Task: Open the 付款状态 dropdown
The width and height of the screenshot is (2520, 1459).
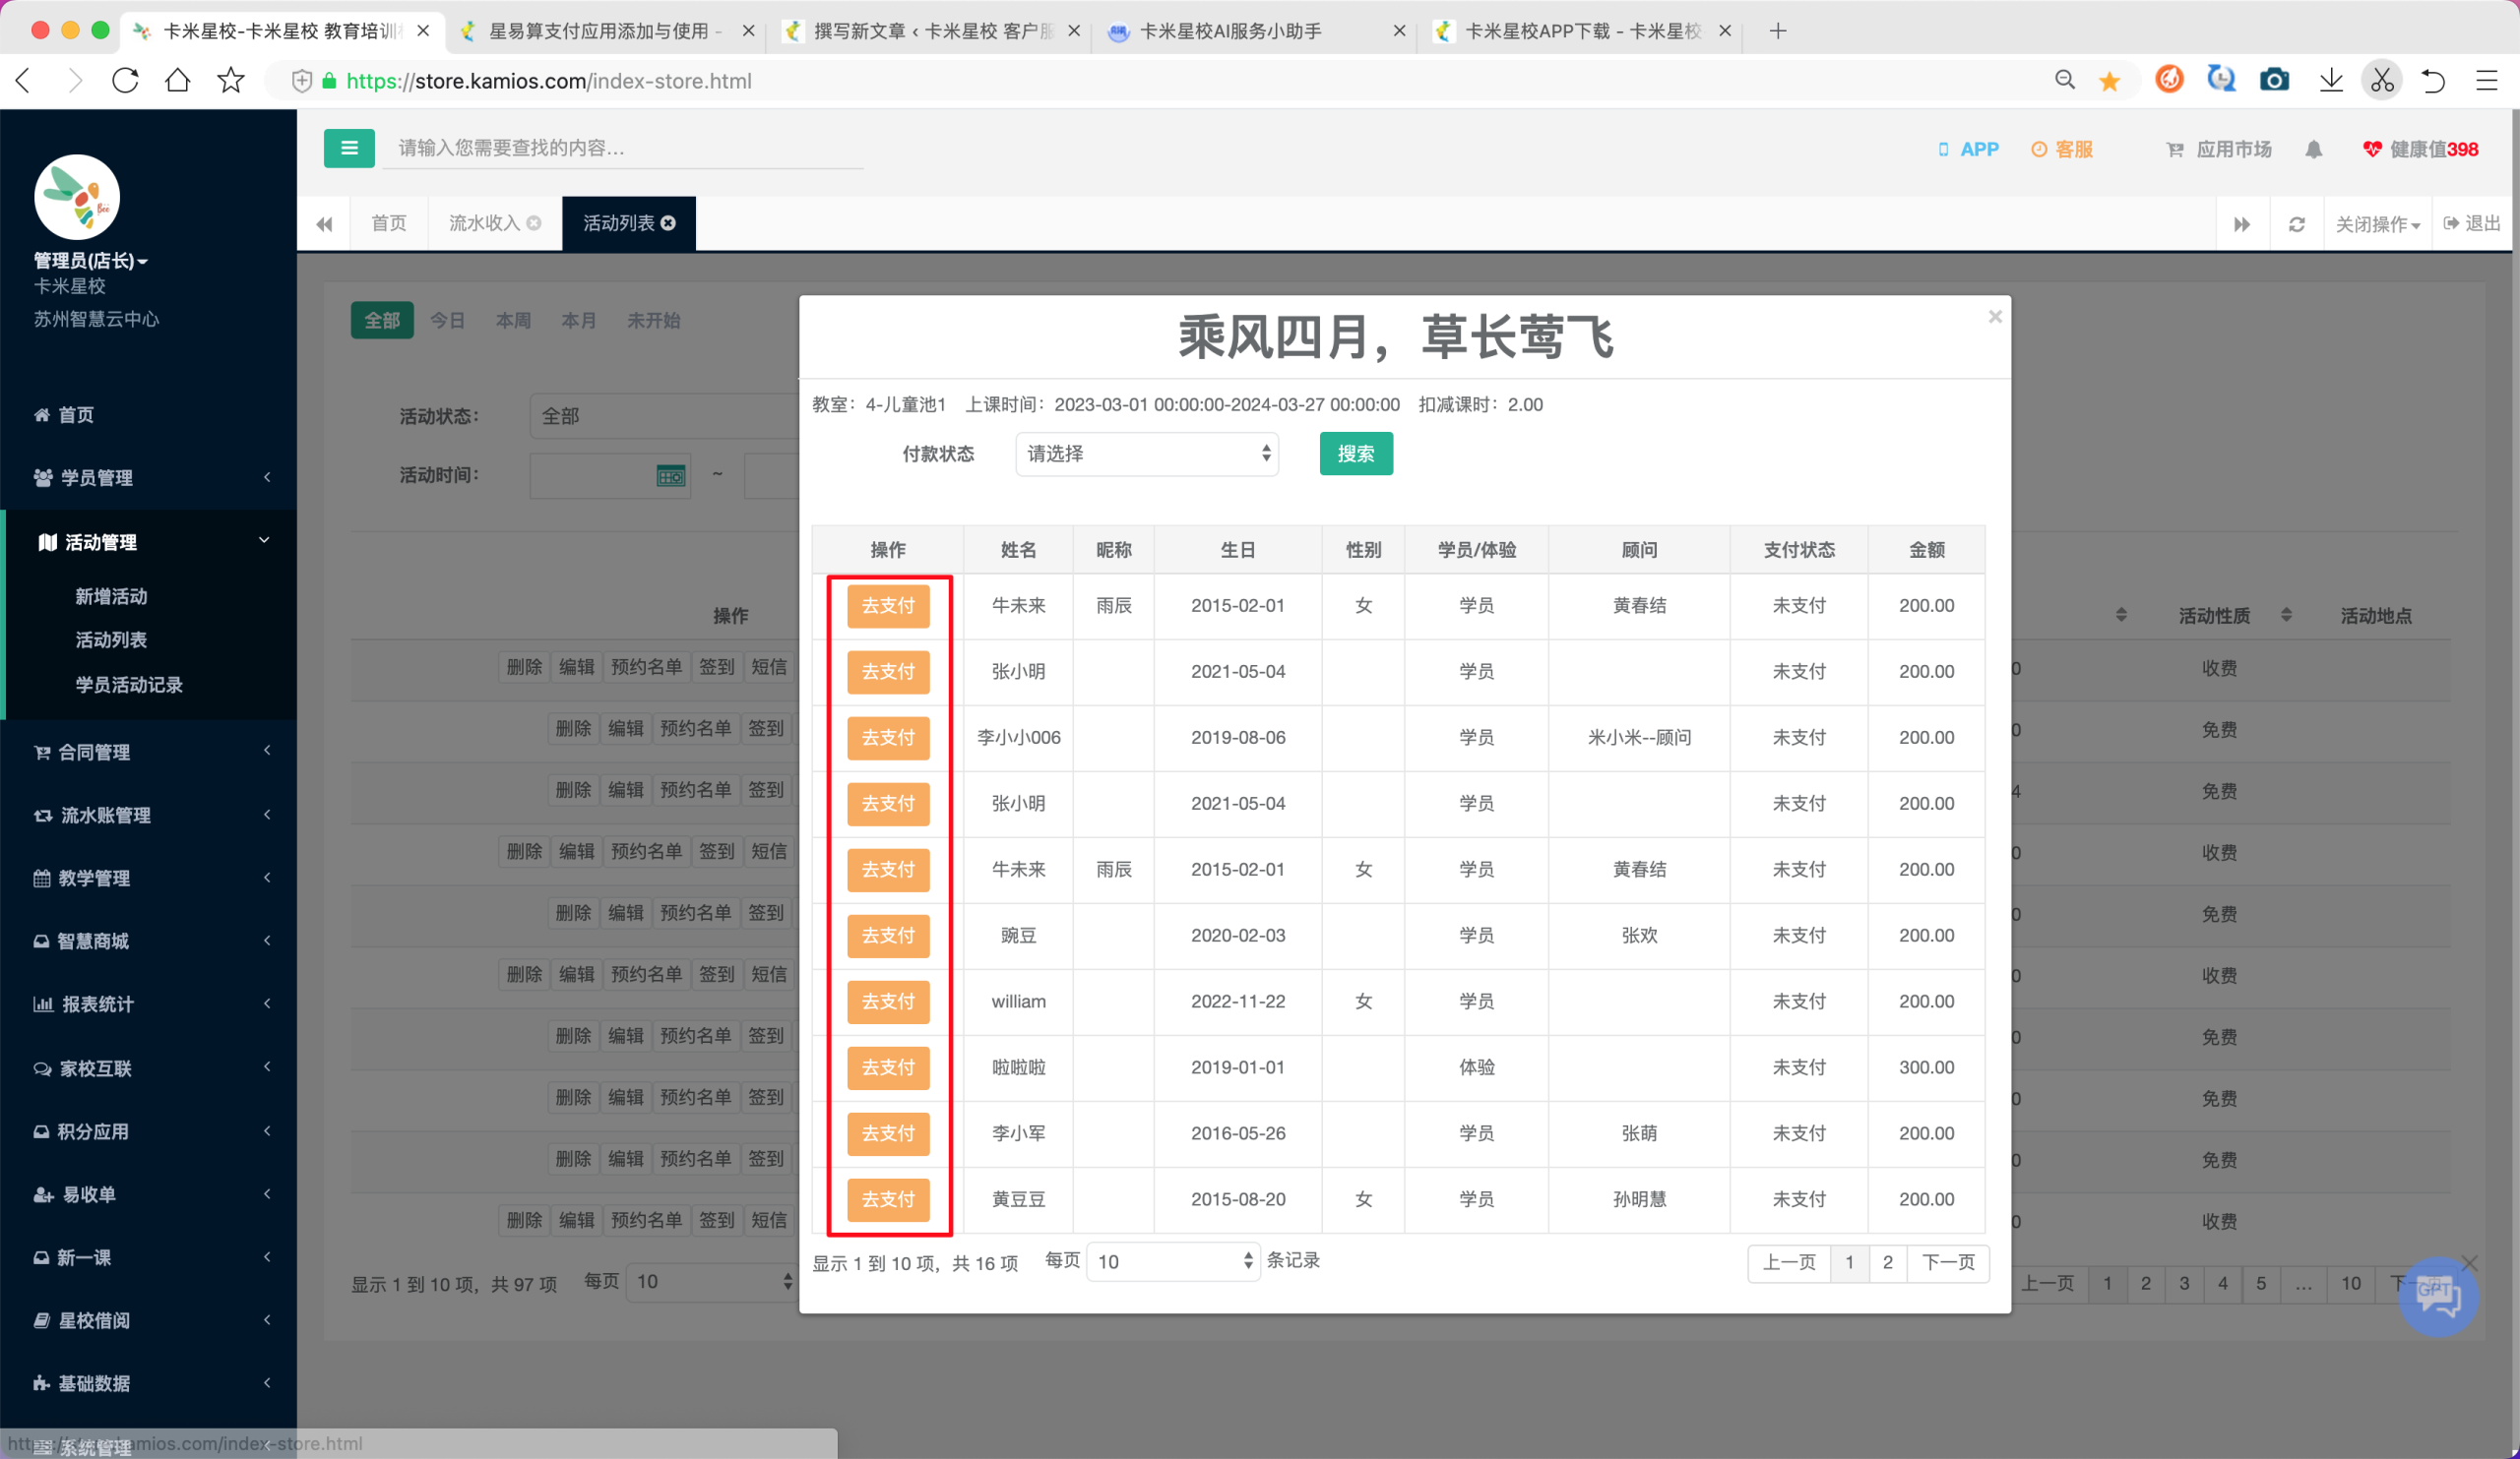Action: click(1147, 454)
